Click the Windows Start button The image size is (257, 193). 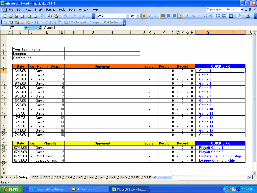click(12, 189)
